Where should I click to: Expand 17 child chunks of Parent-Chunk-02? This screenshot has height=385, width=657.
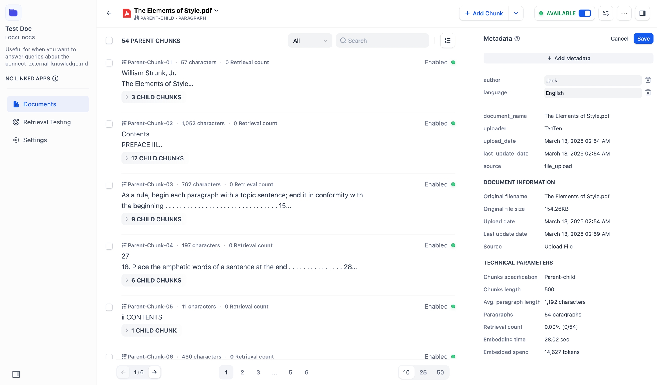[154, 158]
